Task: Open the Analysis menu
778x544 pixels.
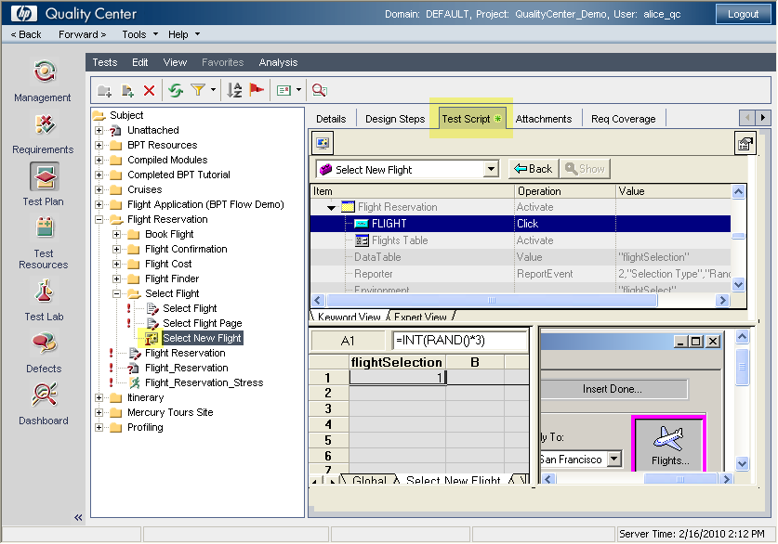Action: pos(278,62)
